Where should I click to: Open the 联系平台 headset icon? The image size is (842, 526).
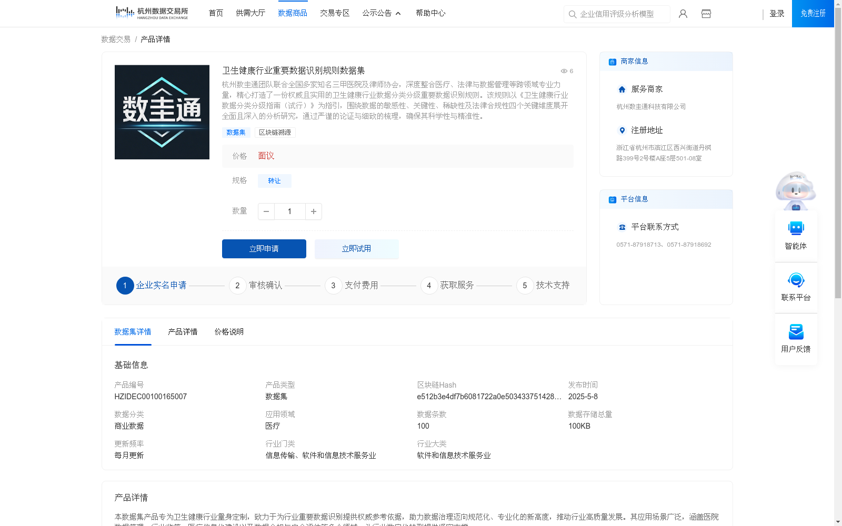click(796, 279)
